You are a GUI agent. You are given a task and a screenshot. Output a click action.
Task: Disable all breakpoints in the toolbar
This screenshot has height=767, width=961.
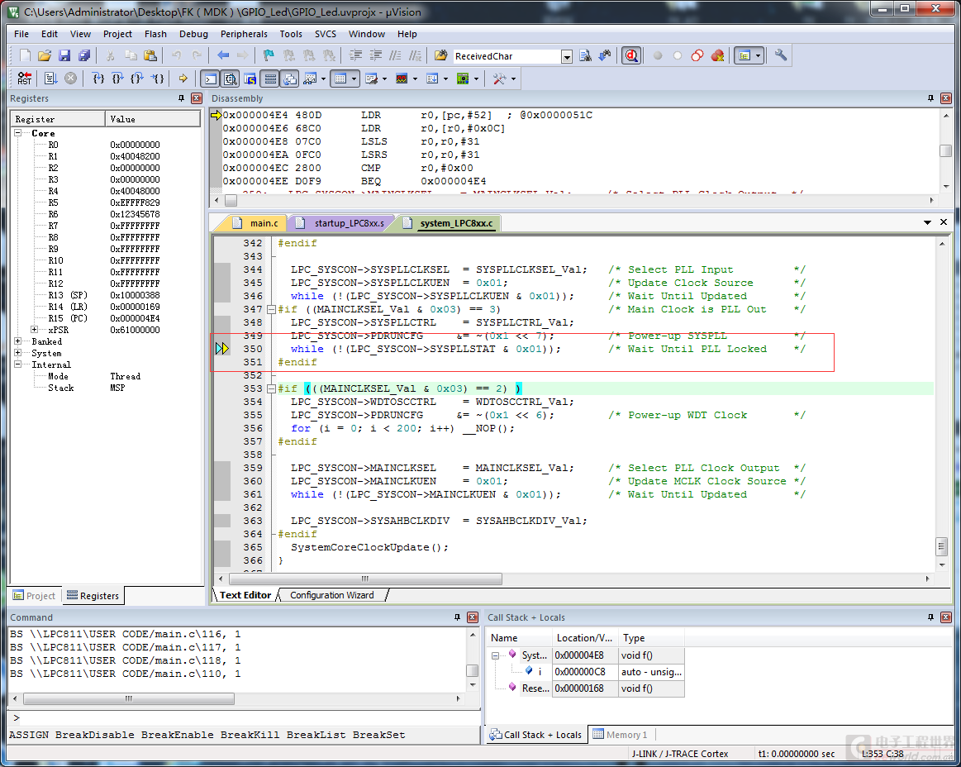tap(697, 56)
